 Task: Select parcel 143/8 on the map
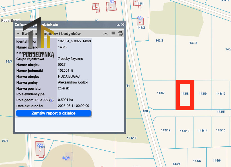pyautogui.click(x=185, y=94)
